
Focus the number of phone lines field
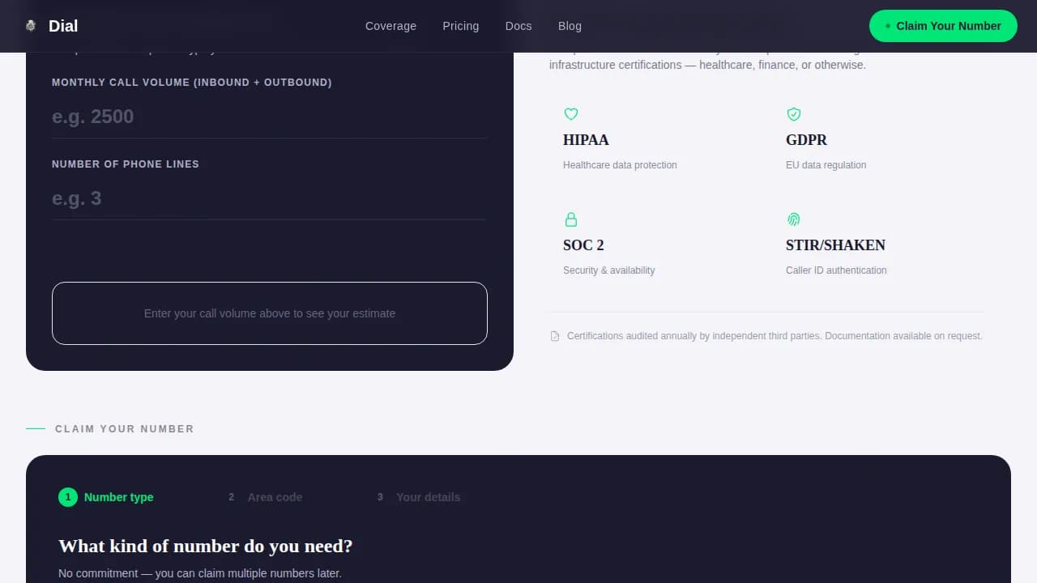pyautogui.click(x=269, y=198)
